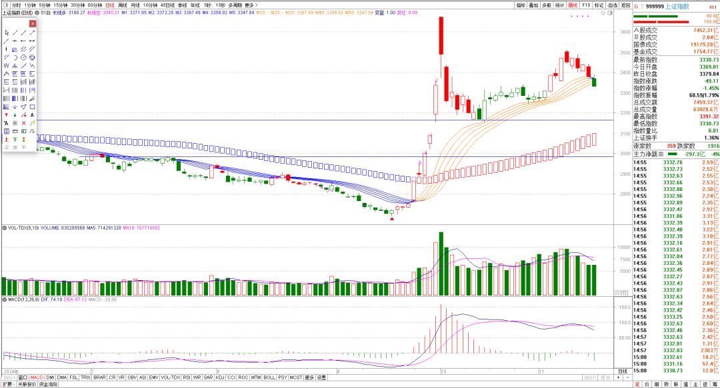The height and width of the screenshot is (388, 720).
Task: Select the 年线 yearly period
Action: (x=195, y=5)
